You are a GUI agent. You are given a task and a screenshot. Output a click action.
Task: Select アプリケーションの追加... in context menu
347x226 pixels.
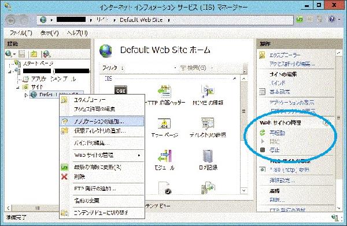[x=102, y=122]
